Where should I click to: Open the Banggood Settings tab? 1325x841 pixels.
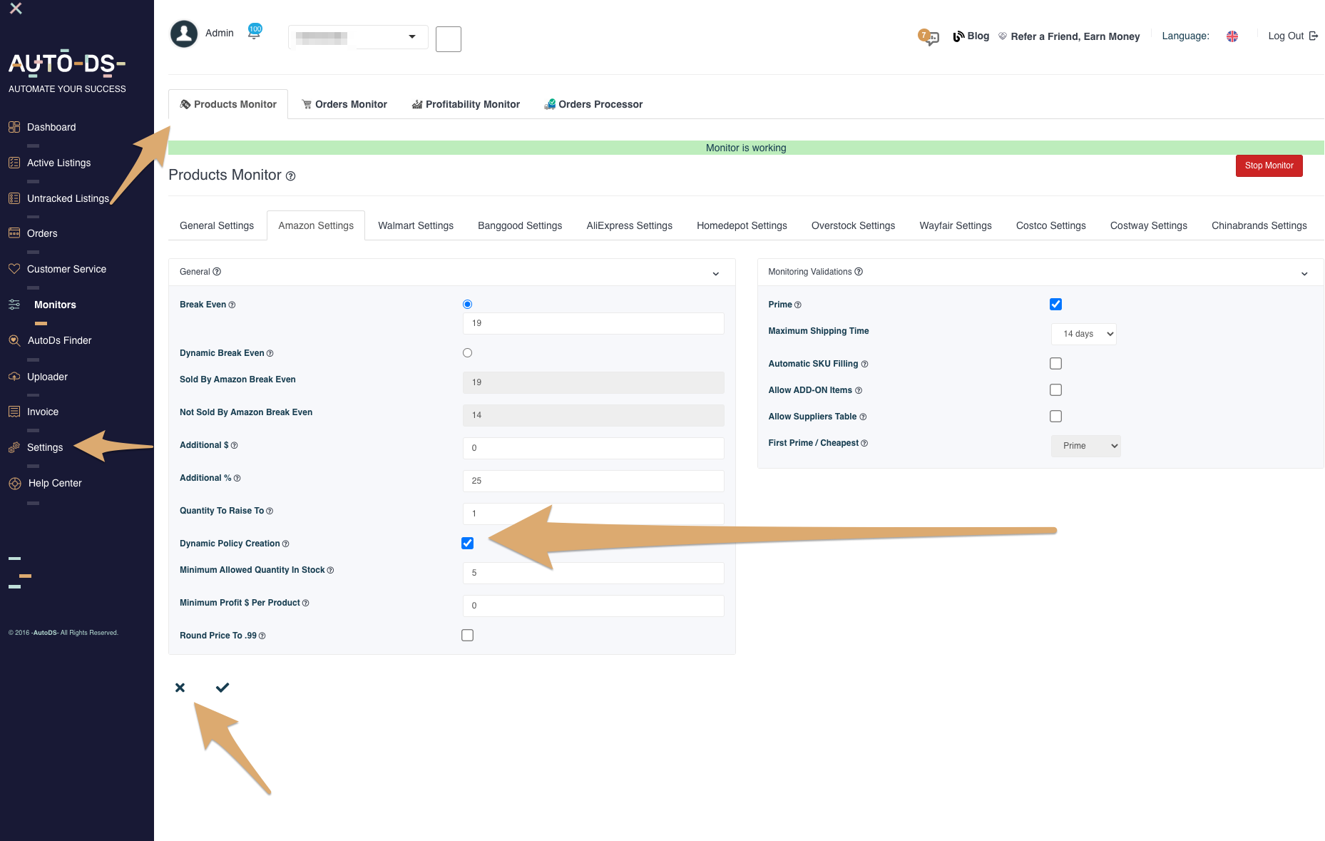(x=520, y=225)
